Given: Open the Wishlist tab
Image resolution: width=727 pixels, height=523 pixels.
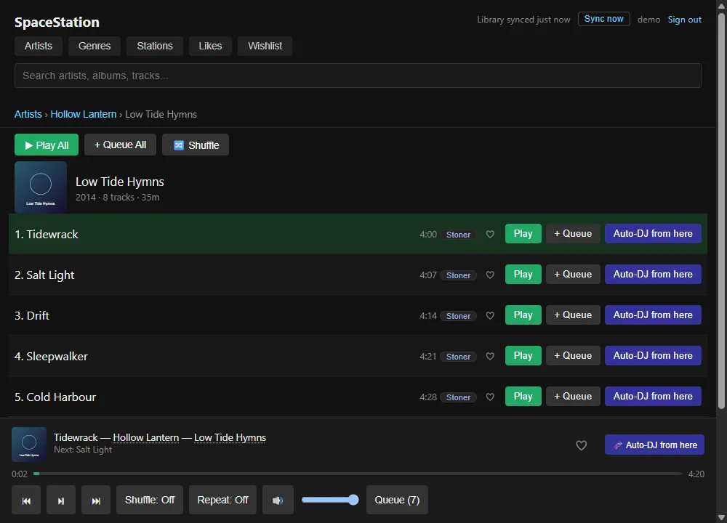Looking at the screenshot, I should [x=265, y=46].
